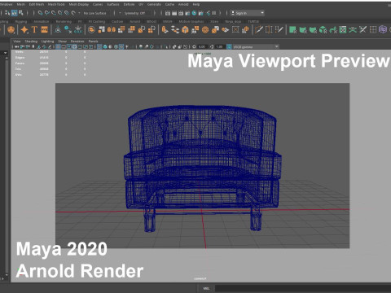Click Select by hierarchy icon in status line
The width and height of the screenshot is (391, 293).
7,13
